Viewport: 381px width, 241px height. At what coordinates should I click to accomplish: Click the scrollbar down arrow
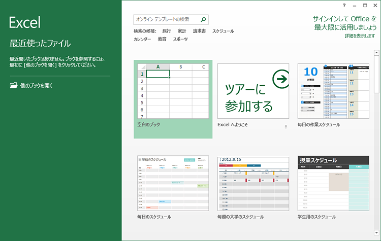pyautogui.click(x=376, y=232)
